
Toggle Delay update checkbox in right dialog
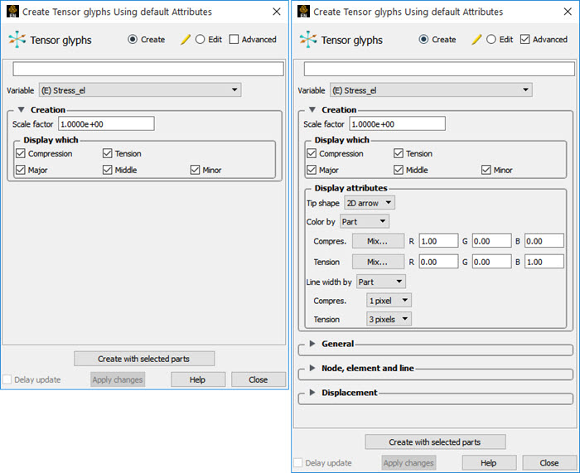[x=298, y=462]
